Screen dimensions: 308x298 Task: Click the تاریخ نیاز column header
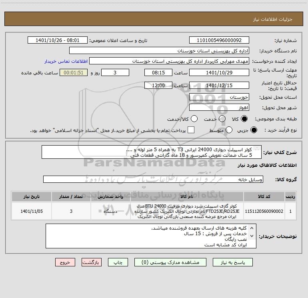click(x=32, y=197)
